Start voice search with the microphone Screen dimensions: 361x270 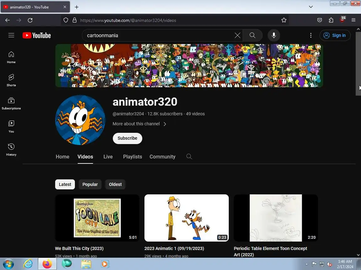(x=274, y=35)
